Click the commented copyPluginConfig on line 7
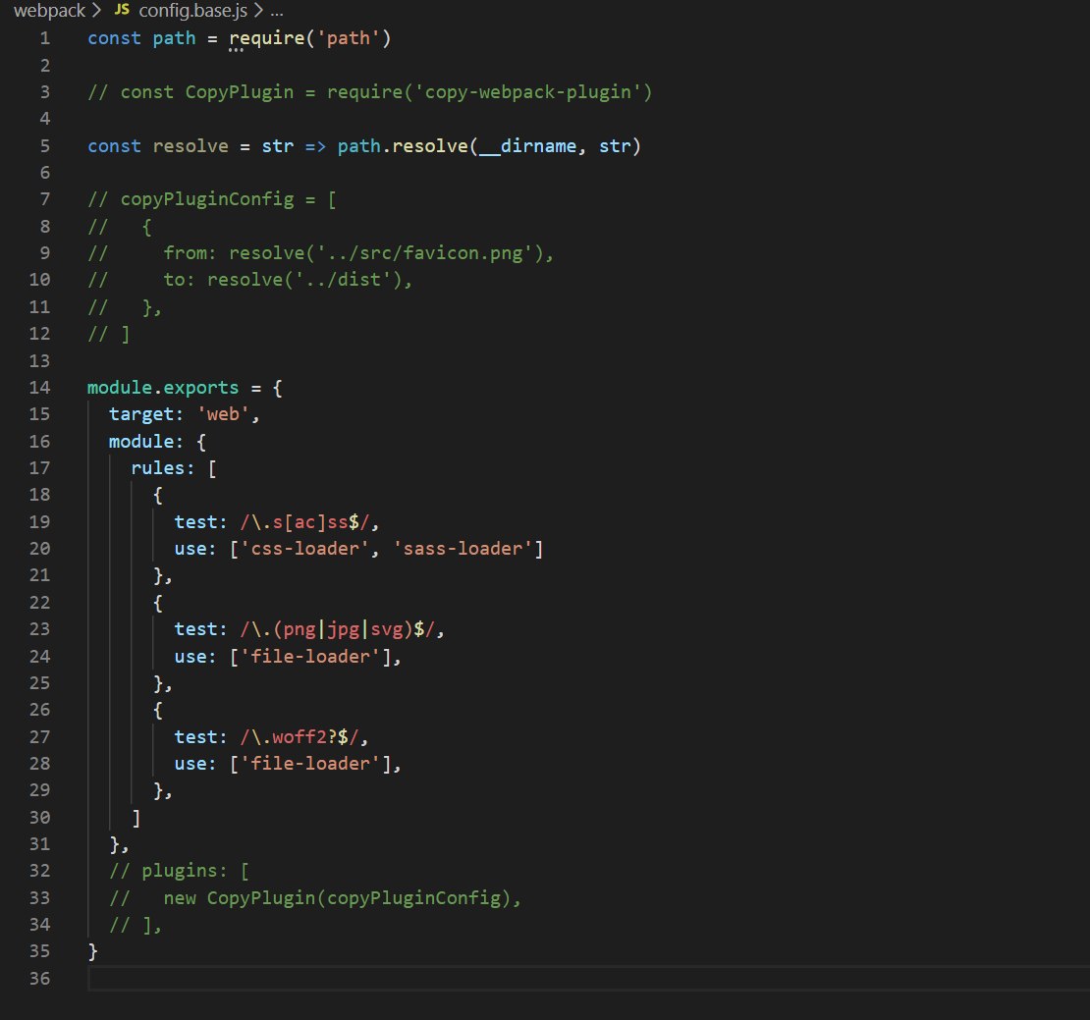1090x1020 pixels. 207,199
